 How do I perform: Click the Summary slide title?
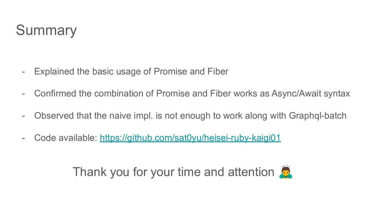pos(46,30)
